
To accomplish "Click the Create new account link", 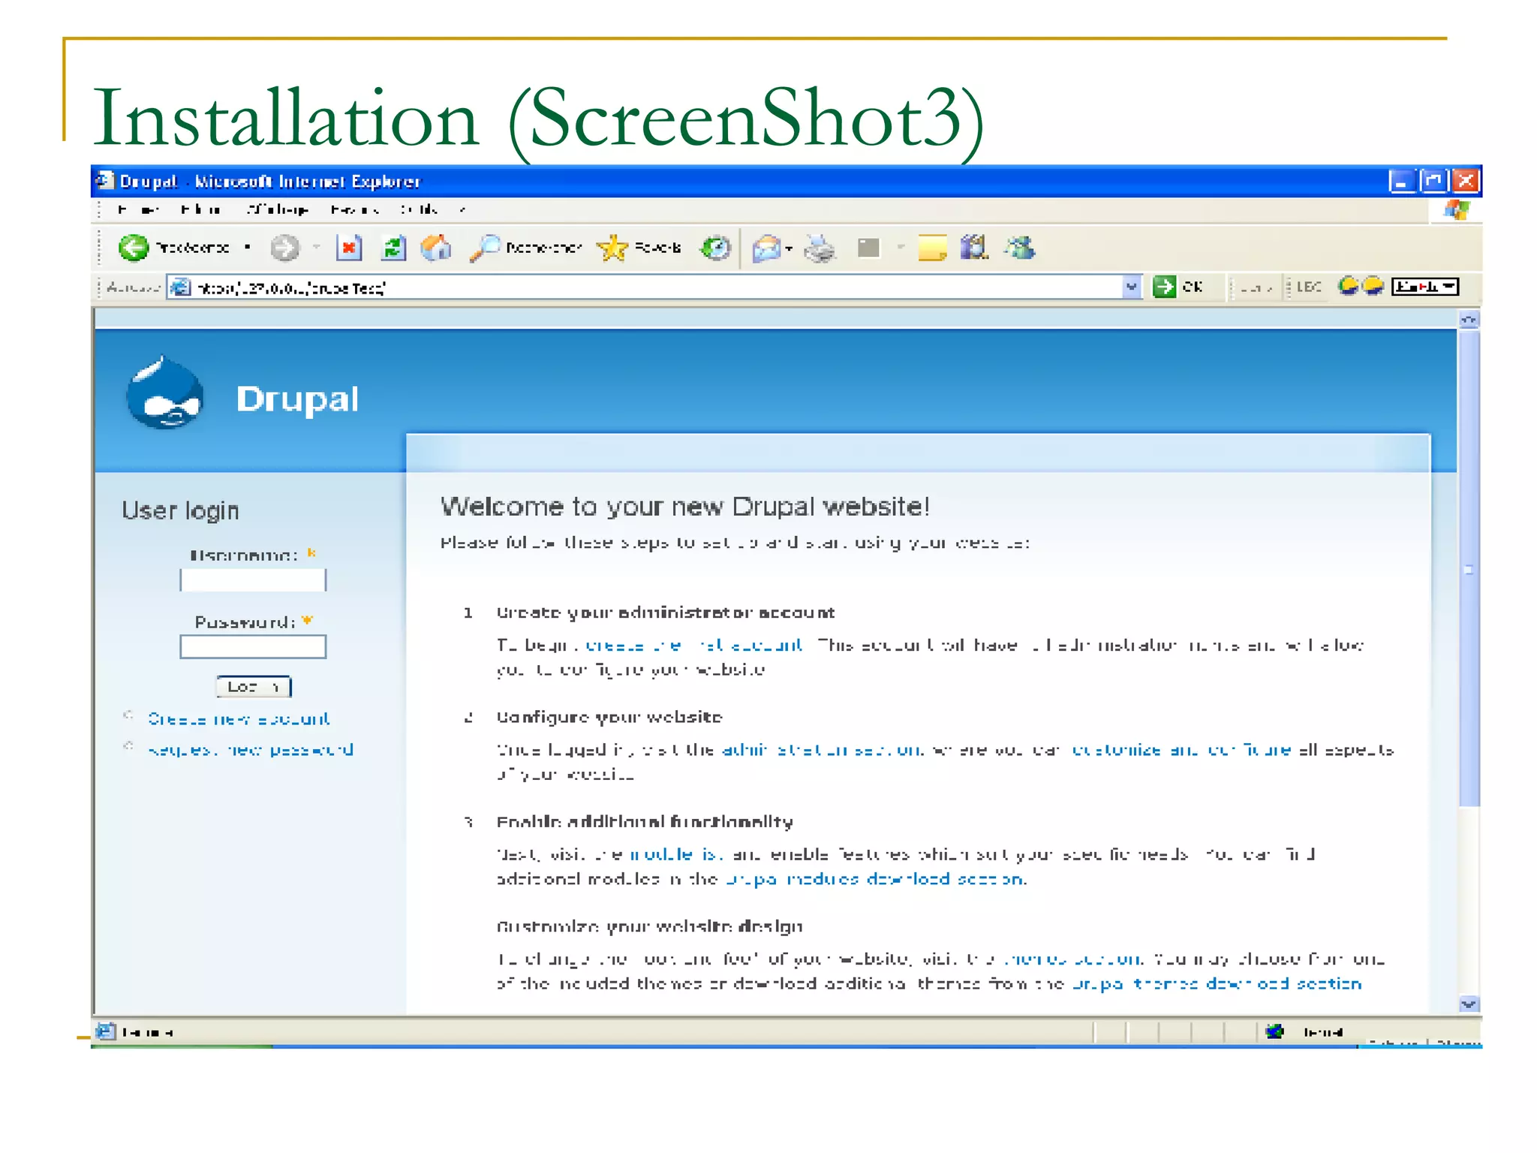I will [x=239, y=719].
